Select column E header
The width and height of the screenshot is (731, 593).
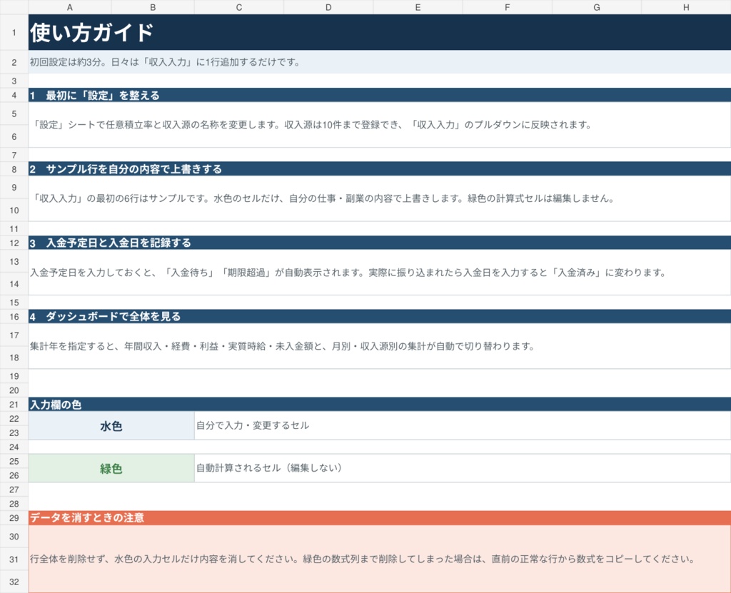(418, 7)
